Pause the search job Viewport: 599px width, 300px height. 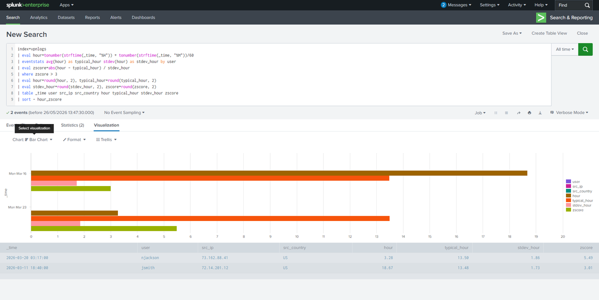(x=496, y=112)
